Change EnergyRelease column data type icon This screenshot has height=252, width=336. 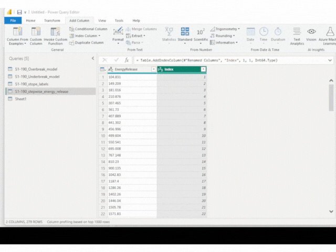(111, 69)
